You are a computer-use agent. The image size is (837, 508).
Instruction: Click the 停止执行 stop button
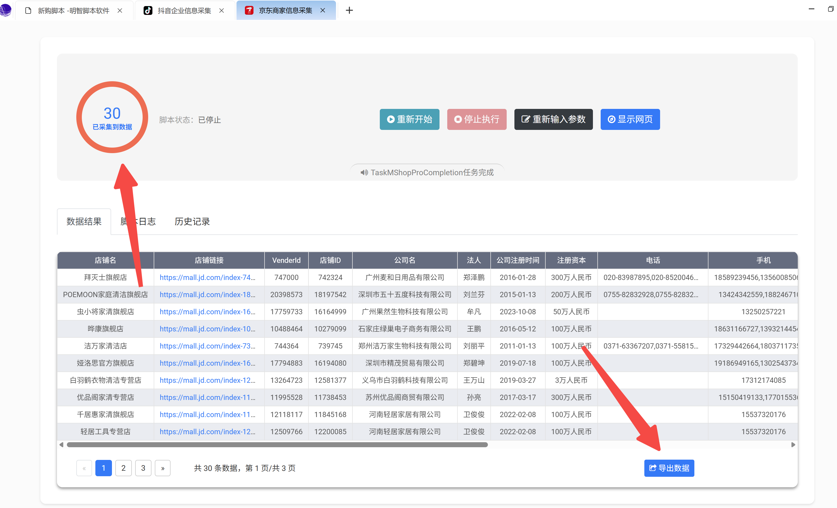(x=477, y=119)
